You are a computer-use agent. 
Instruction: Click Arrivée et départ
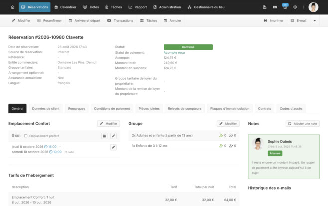click(x=85, y=21)
